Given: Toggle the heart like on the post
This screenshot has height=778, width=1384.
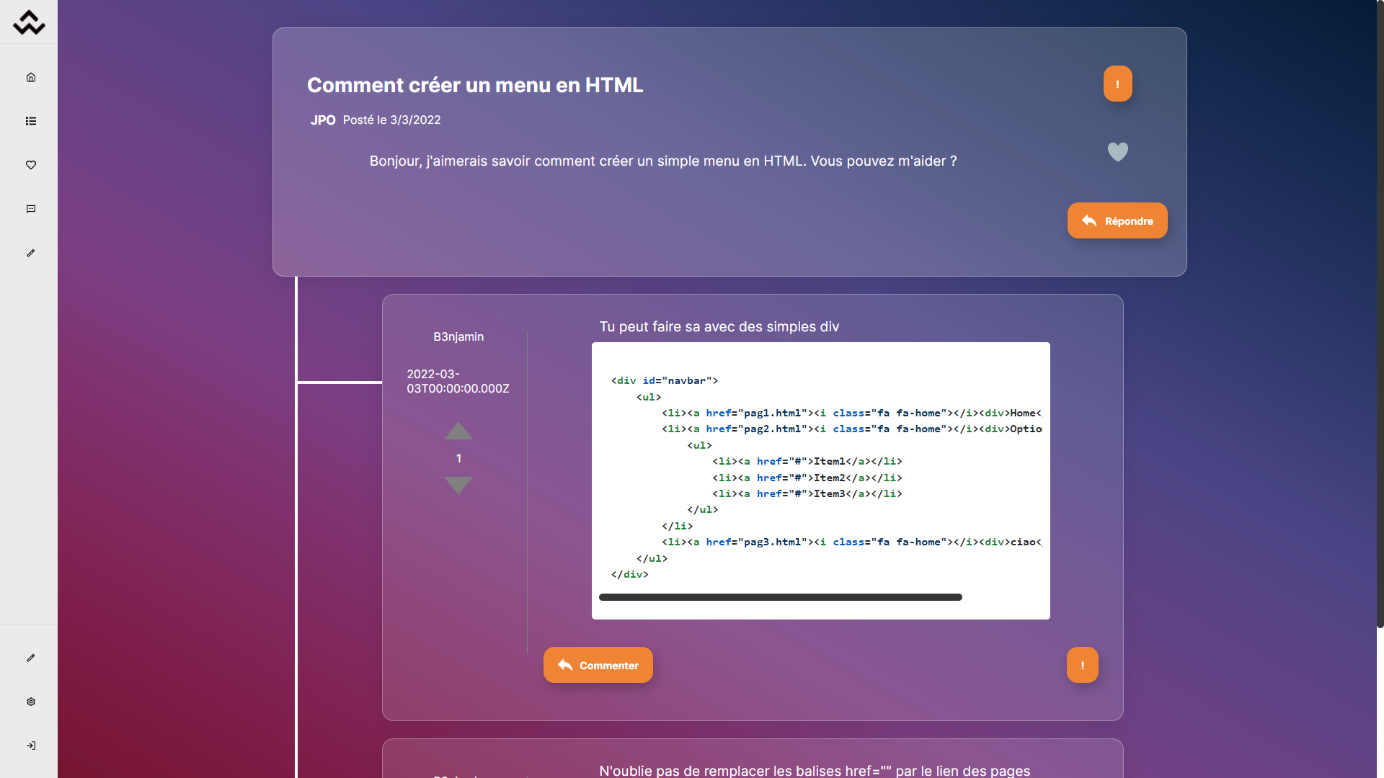Looking at the screenshot, I should click(x=1117, y=151).
